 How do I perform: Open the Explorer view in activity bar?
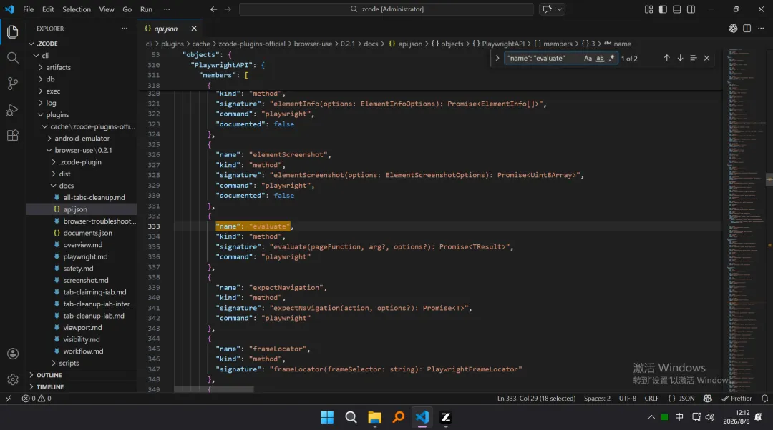pyautogui.click(x=13, y=32)
